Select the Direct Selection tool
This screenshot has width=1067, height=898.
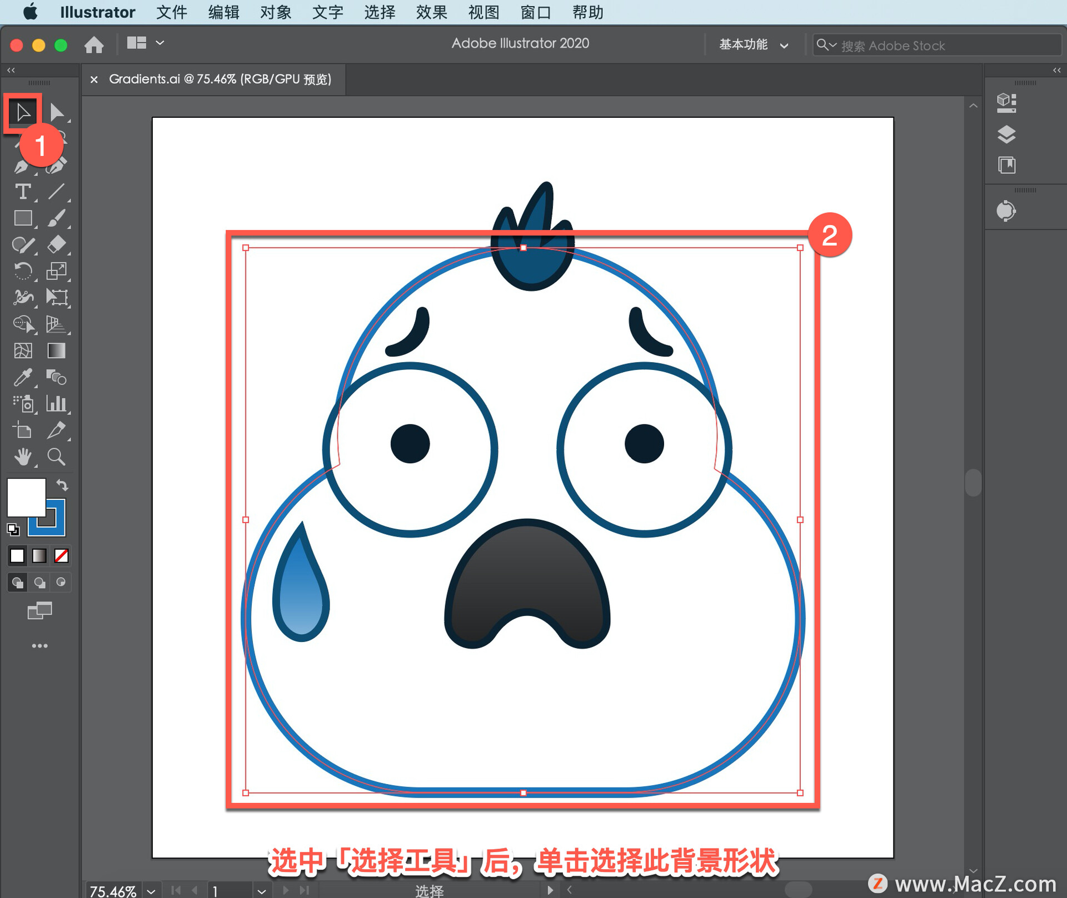57,112
